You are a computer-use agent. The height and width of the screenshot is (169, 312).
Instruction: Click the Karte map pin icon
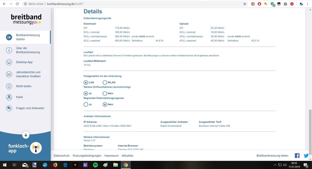click(x=9, y=97)
